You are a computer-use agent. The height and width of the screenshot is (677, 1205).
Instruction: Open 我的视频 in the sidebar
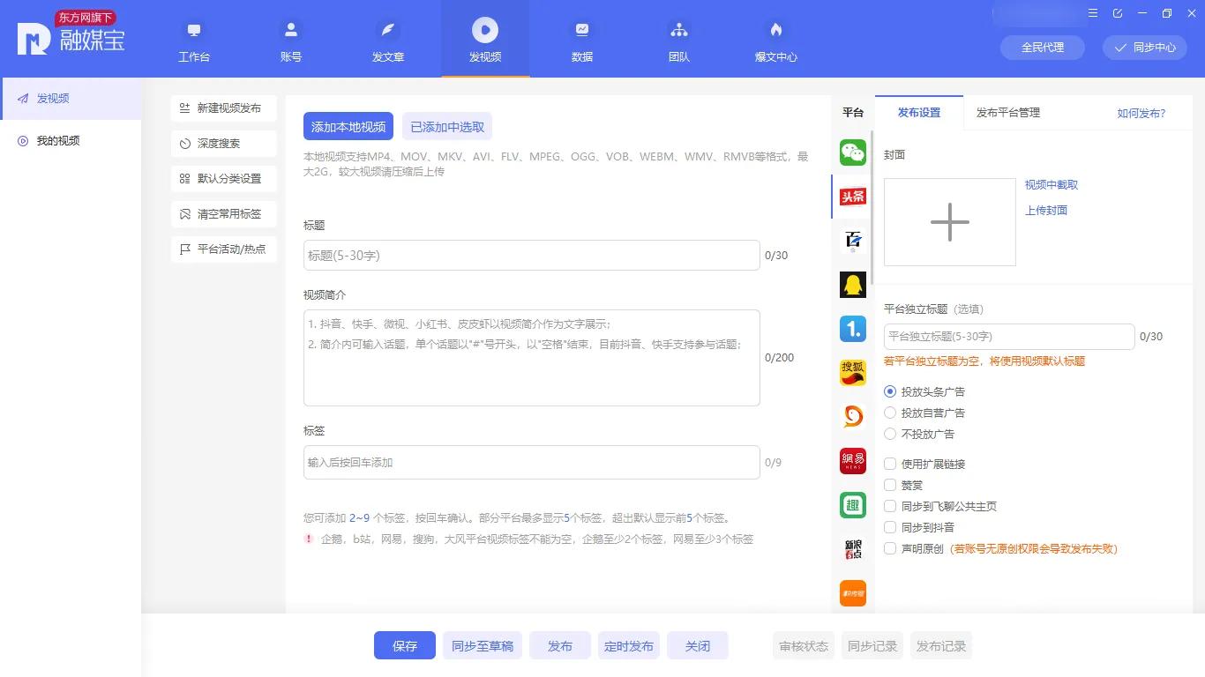click(53, 140)
